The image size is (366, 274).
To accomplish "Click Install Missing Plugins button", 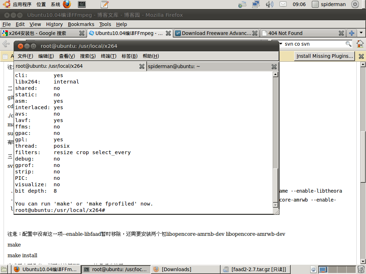I will [x=325, y=56].
